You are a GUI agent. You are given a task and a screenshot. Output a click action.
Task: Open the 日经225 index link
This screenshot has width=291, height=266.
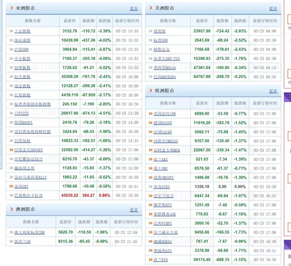point(21,113)
